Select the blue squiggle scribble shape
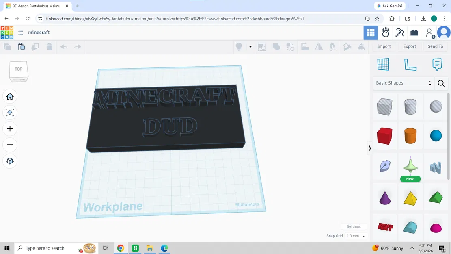 436,167
